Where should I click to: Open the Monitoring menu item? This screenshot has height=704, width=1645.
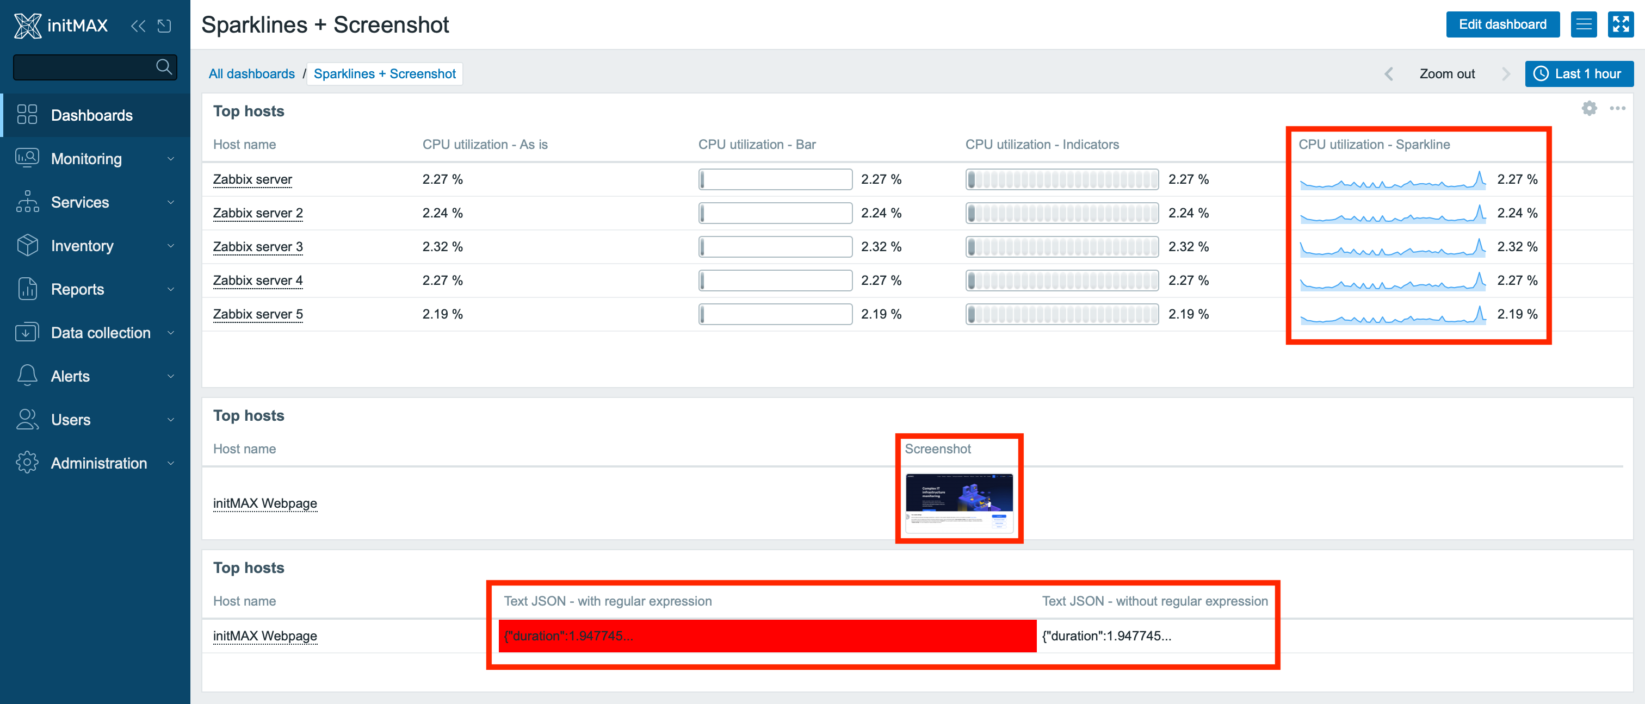(x=95, y=158)
